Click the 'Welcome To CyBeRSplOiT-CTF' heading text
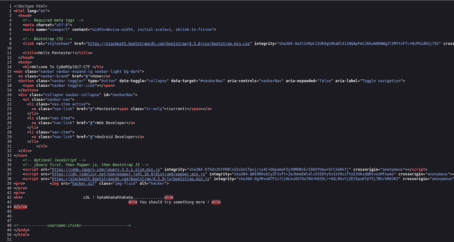 click(x=61, y=67)
